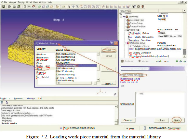Click the material list horizontal scrollbar
Image resolution: width=188 pixels, height=140 pixels.
(x=76, y=83)
